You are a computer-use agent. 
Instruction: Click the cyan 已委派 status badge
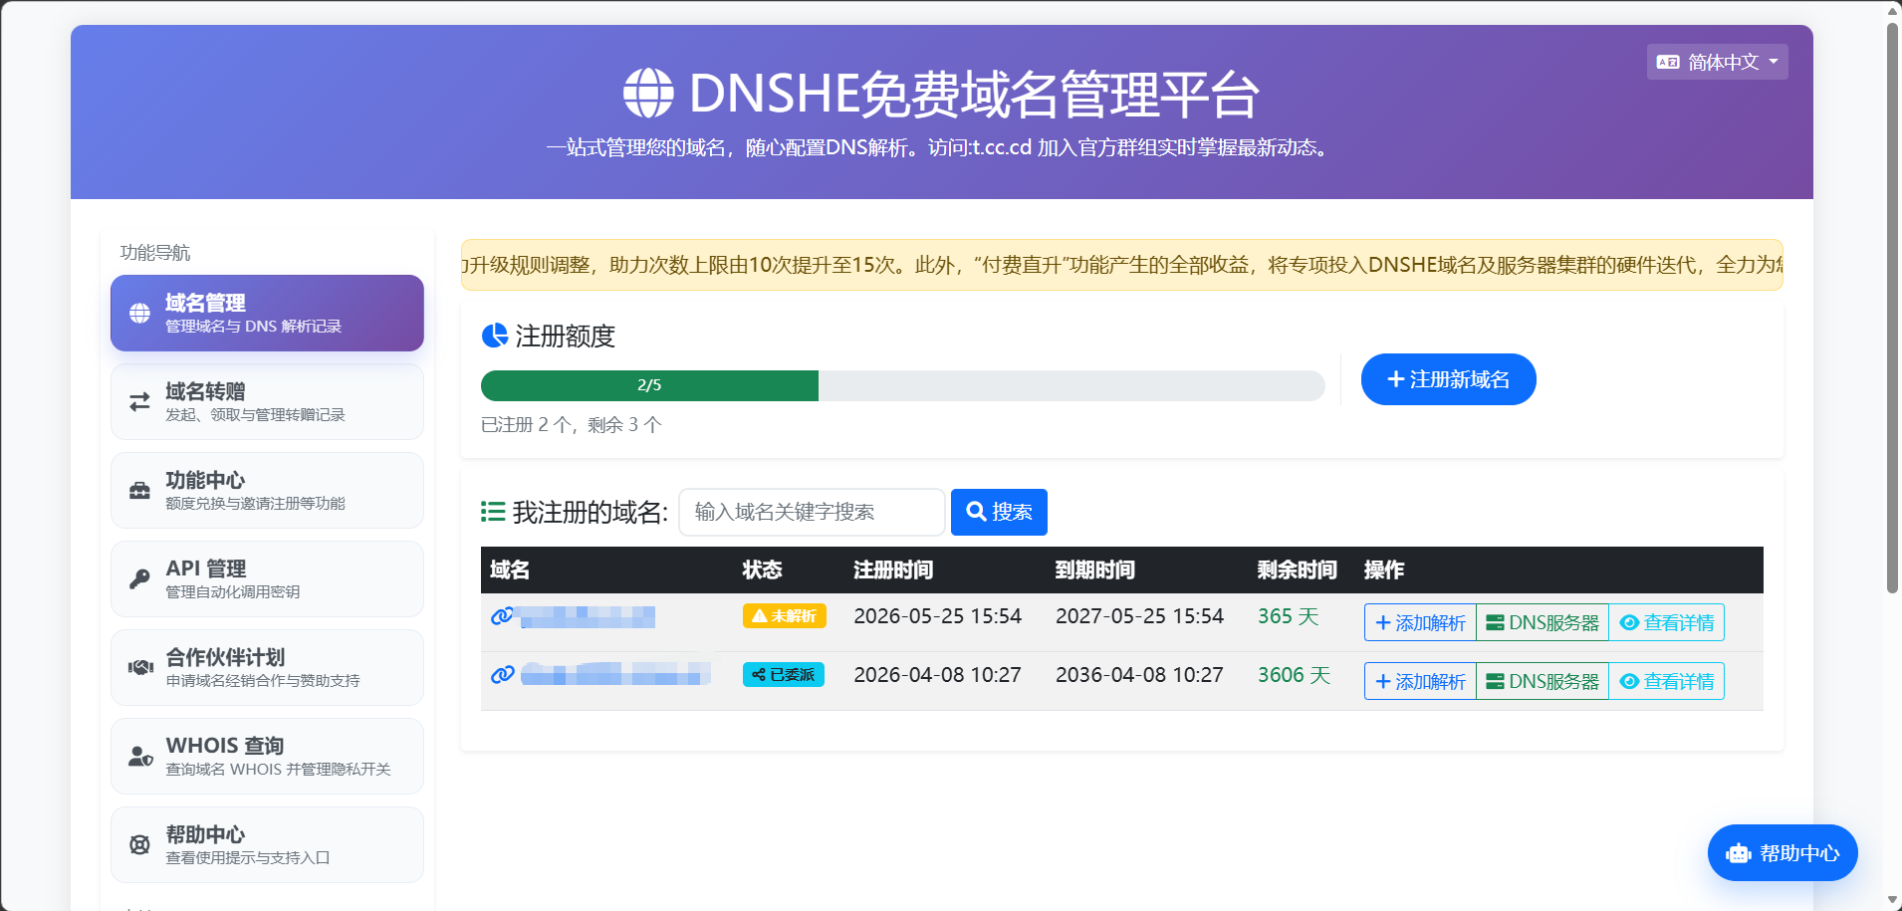click(x=784, y=675)
